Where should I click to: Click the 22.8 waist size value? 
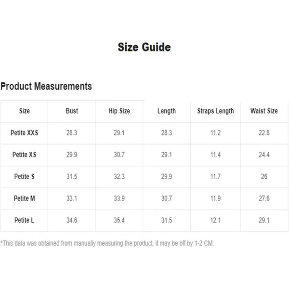click(264, 133)
